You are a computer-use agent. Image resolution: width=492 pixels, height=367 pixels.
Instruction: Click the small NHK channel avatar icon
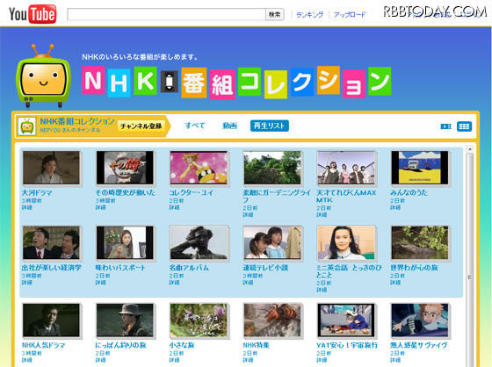click(x=26, y=126)
